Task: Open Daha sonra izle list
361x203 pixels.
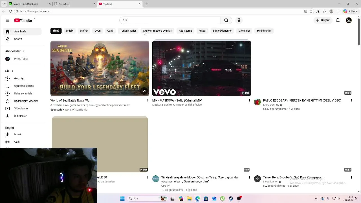Action: 22,93
